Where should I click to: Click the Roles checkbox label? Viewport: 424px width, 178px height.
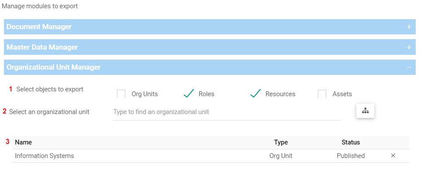pos(207,94)
